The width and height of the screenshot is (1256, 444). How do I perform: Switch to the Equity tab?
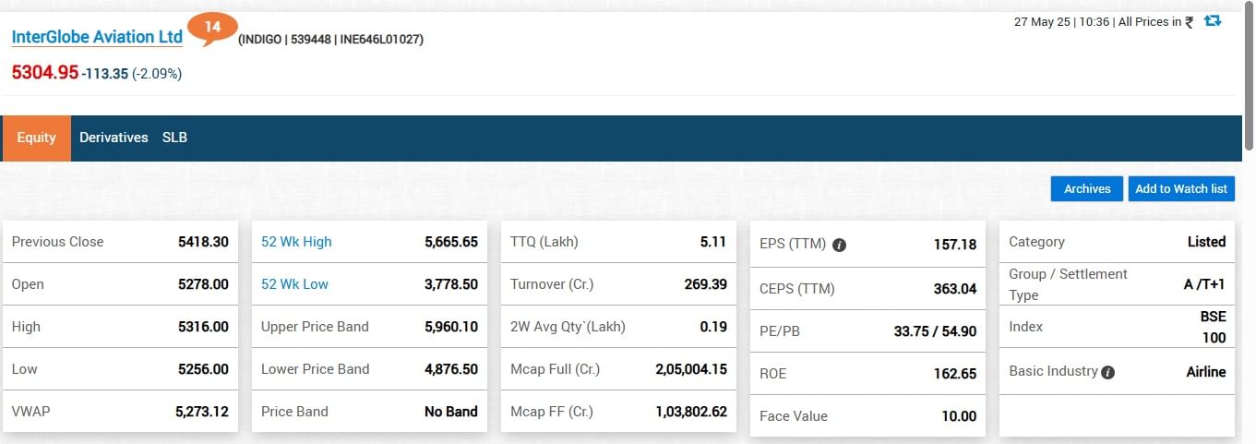[37, 138]
